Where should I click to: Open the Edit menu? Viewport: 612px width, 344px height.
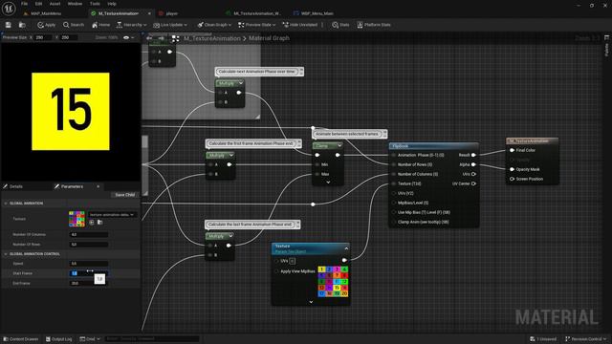click(x=38, y=4)
